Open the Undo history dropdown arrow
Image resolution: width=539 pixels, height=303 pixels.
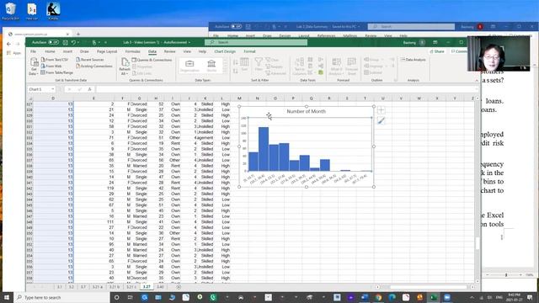78,42
